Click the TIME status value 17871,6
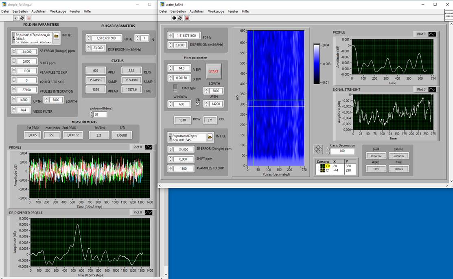The image size is (453, 279). coord(131,89)
